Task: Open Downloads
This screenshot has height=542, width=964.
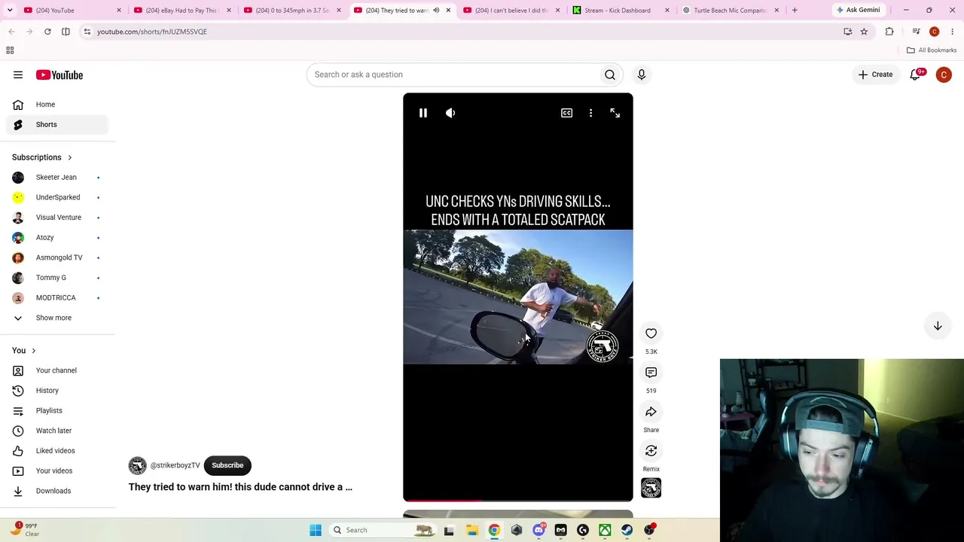Action: [57, 491]
